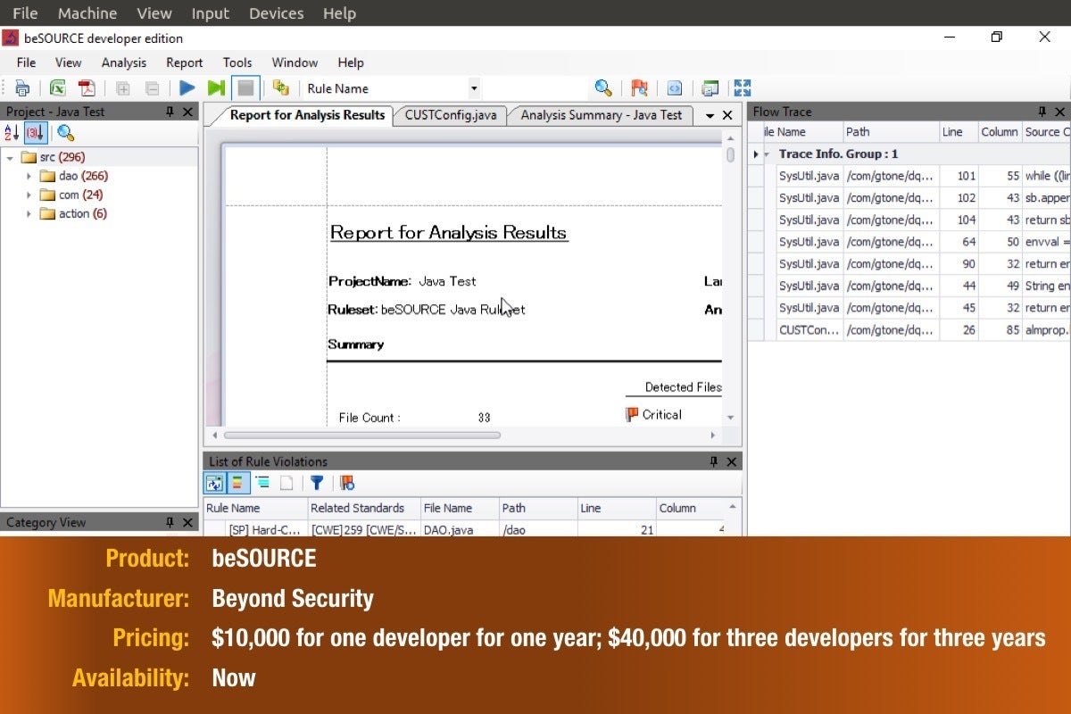This screenshot has width=1071, height=714.
Task: Sort violations by Related Standards column
Action: coord(363,508)
